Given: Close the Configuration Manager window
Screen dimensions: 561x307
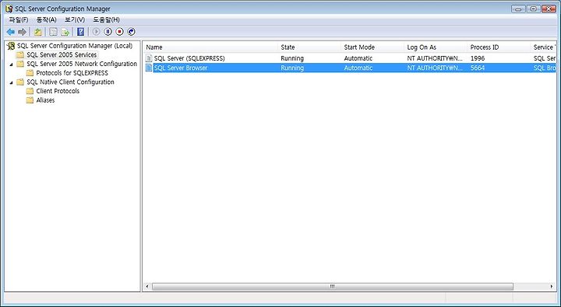Looking at the screenshot, I should [549, 9].
